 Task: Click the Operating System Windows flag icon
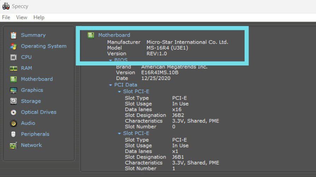[x=13, y=46]
